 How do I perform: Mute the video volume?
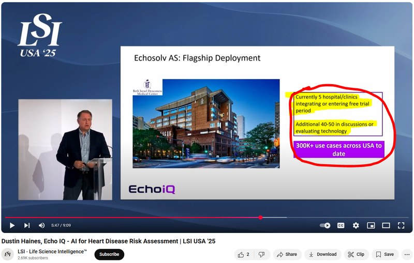[41, 225]
